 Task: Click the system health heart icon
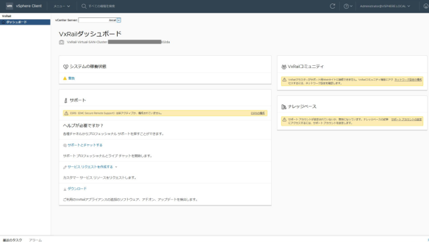point(66,67)
